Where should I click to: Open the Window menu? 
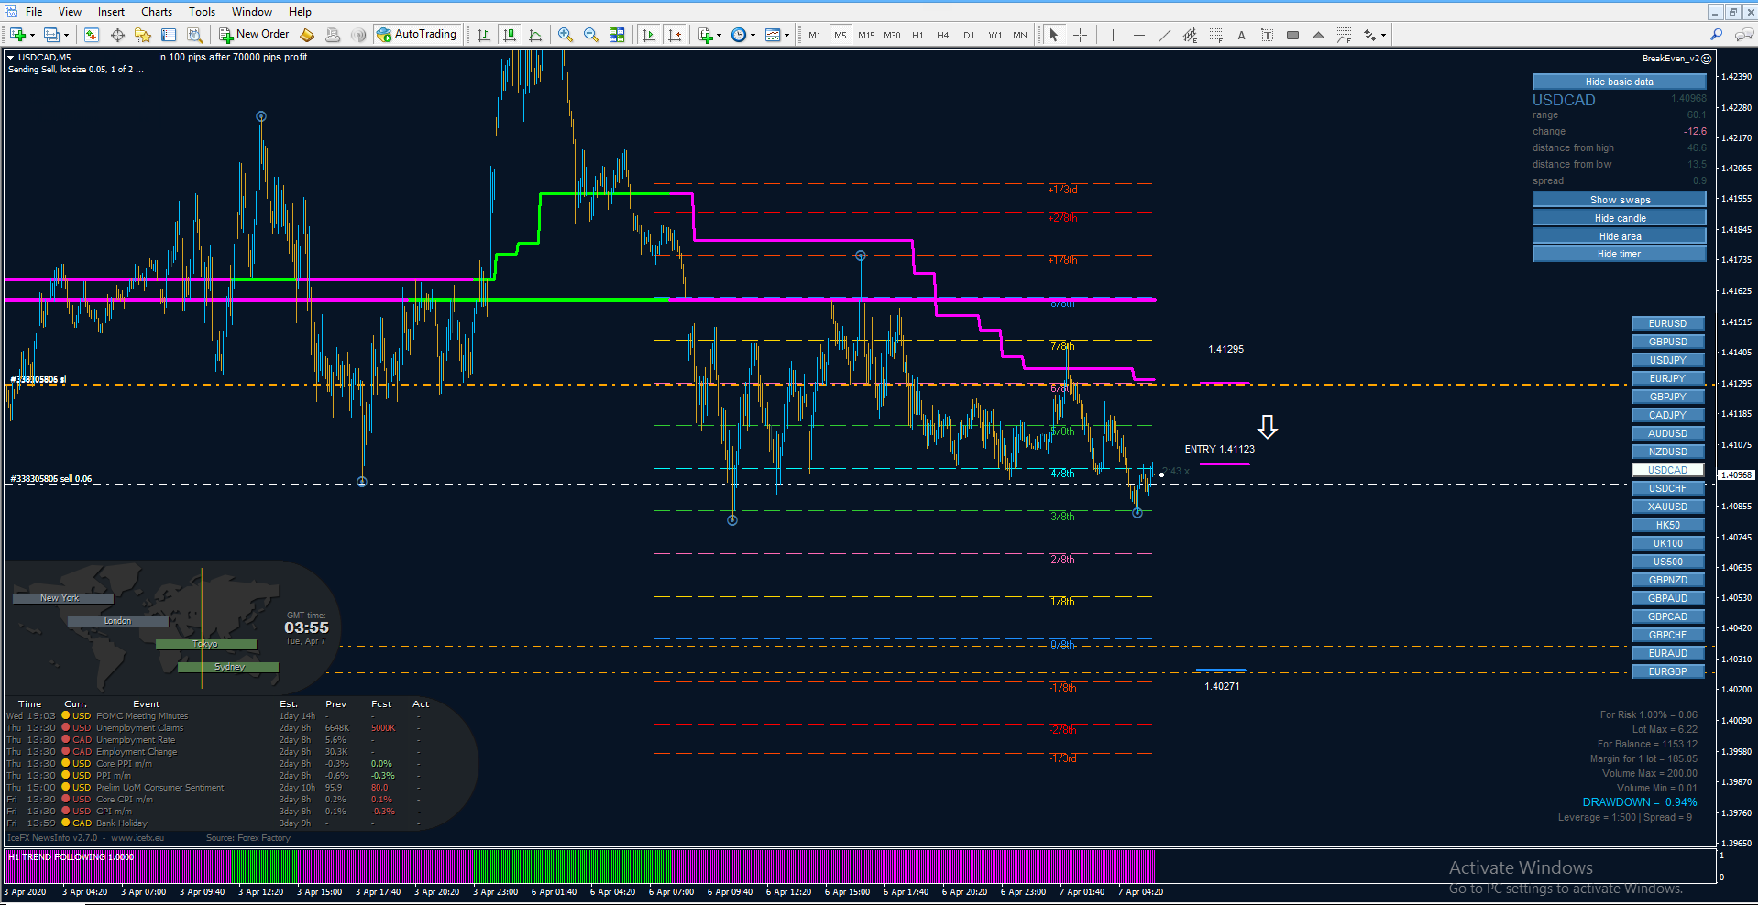pos(252,12)
